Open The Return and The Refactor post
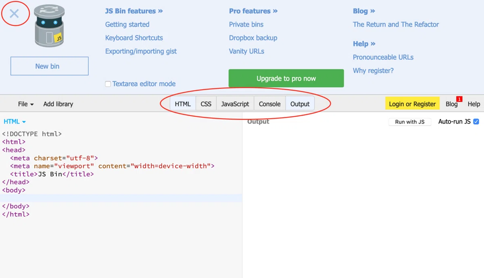This screenshot has width=484, height=278. click(x=396, y=25)
